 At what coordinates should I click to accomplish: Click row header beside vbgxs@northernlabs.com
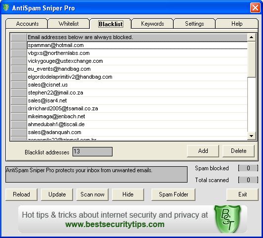pos(19,53)
